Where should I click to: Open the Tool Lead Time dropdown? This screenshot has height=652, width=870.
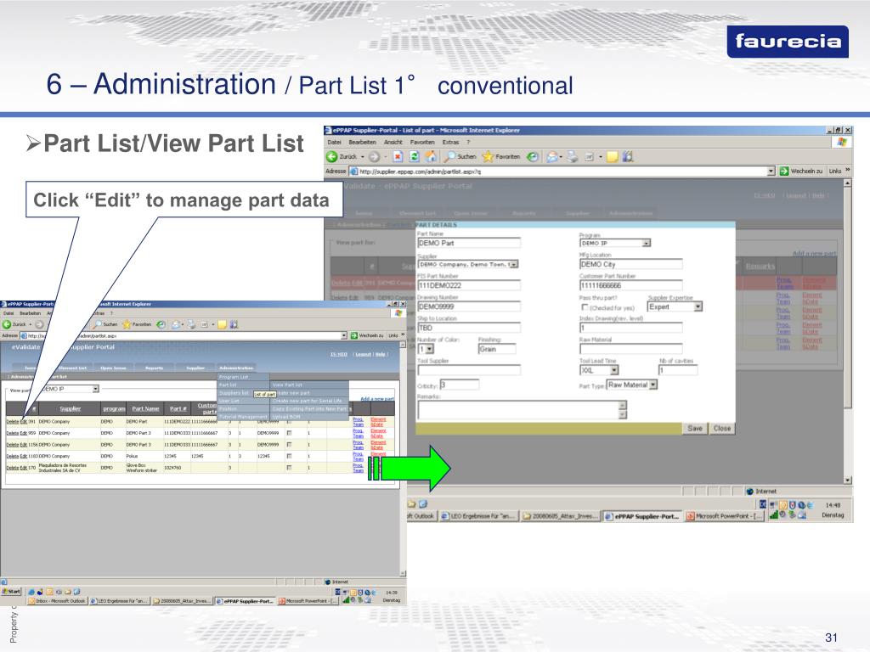pos(599,370)
